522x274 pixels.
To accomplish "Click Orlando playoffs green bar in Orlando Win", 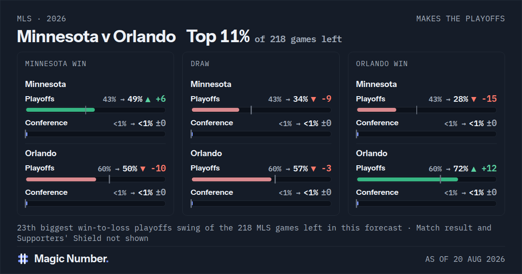I will [x=407, y=179].
